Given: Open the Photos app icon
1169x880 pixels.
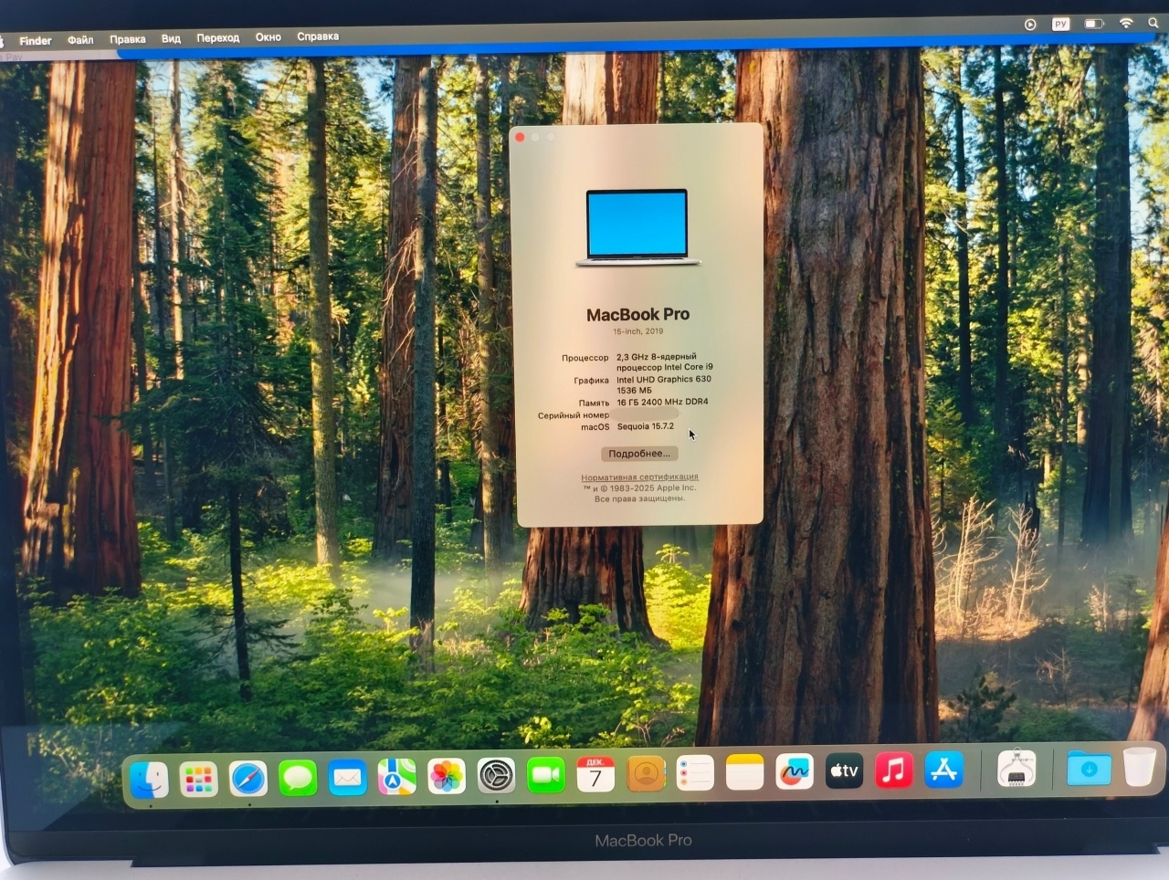Looking at the screenshot, I should click(x=447, y=777).
